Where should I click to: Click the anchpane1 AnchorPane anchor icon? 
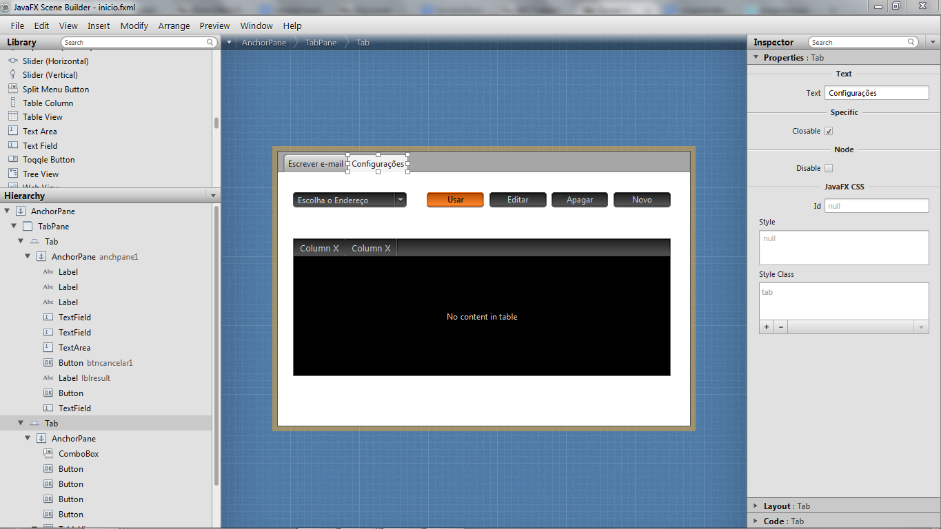tap(41, 256)
